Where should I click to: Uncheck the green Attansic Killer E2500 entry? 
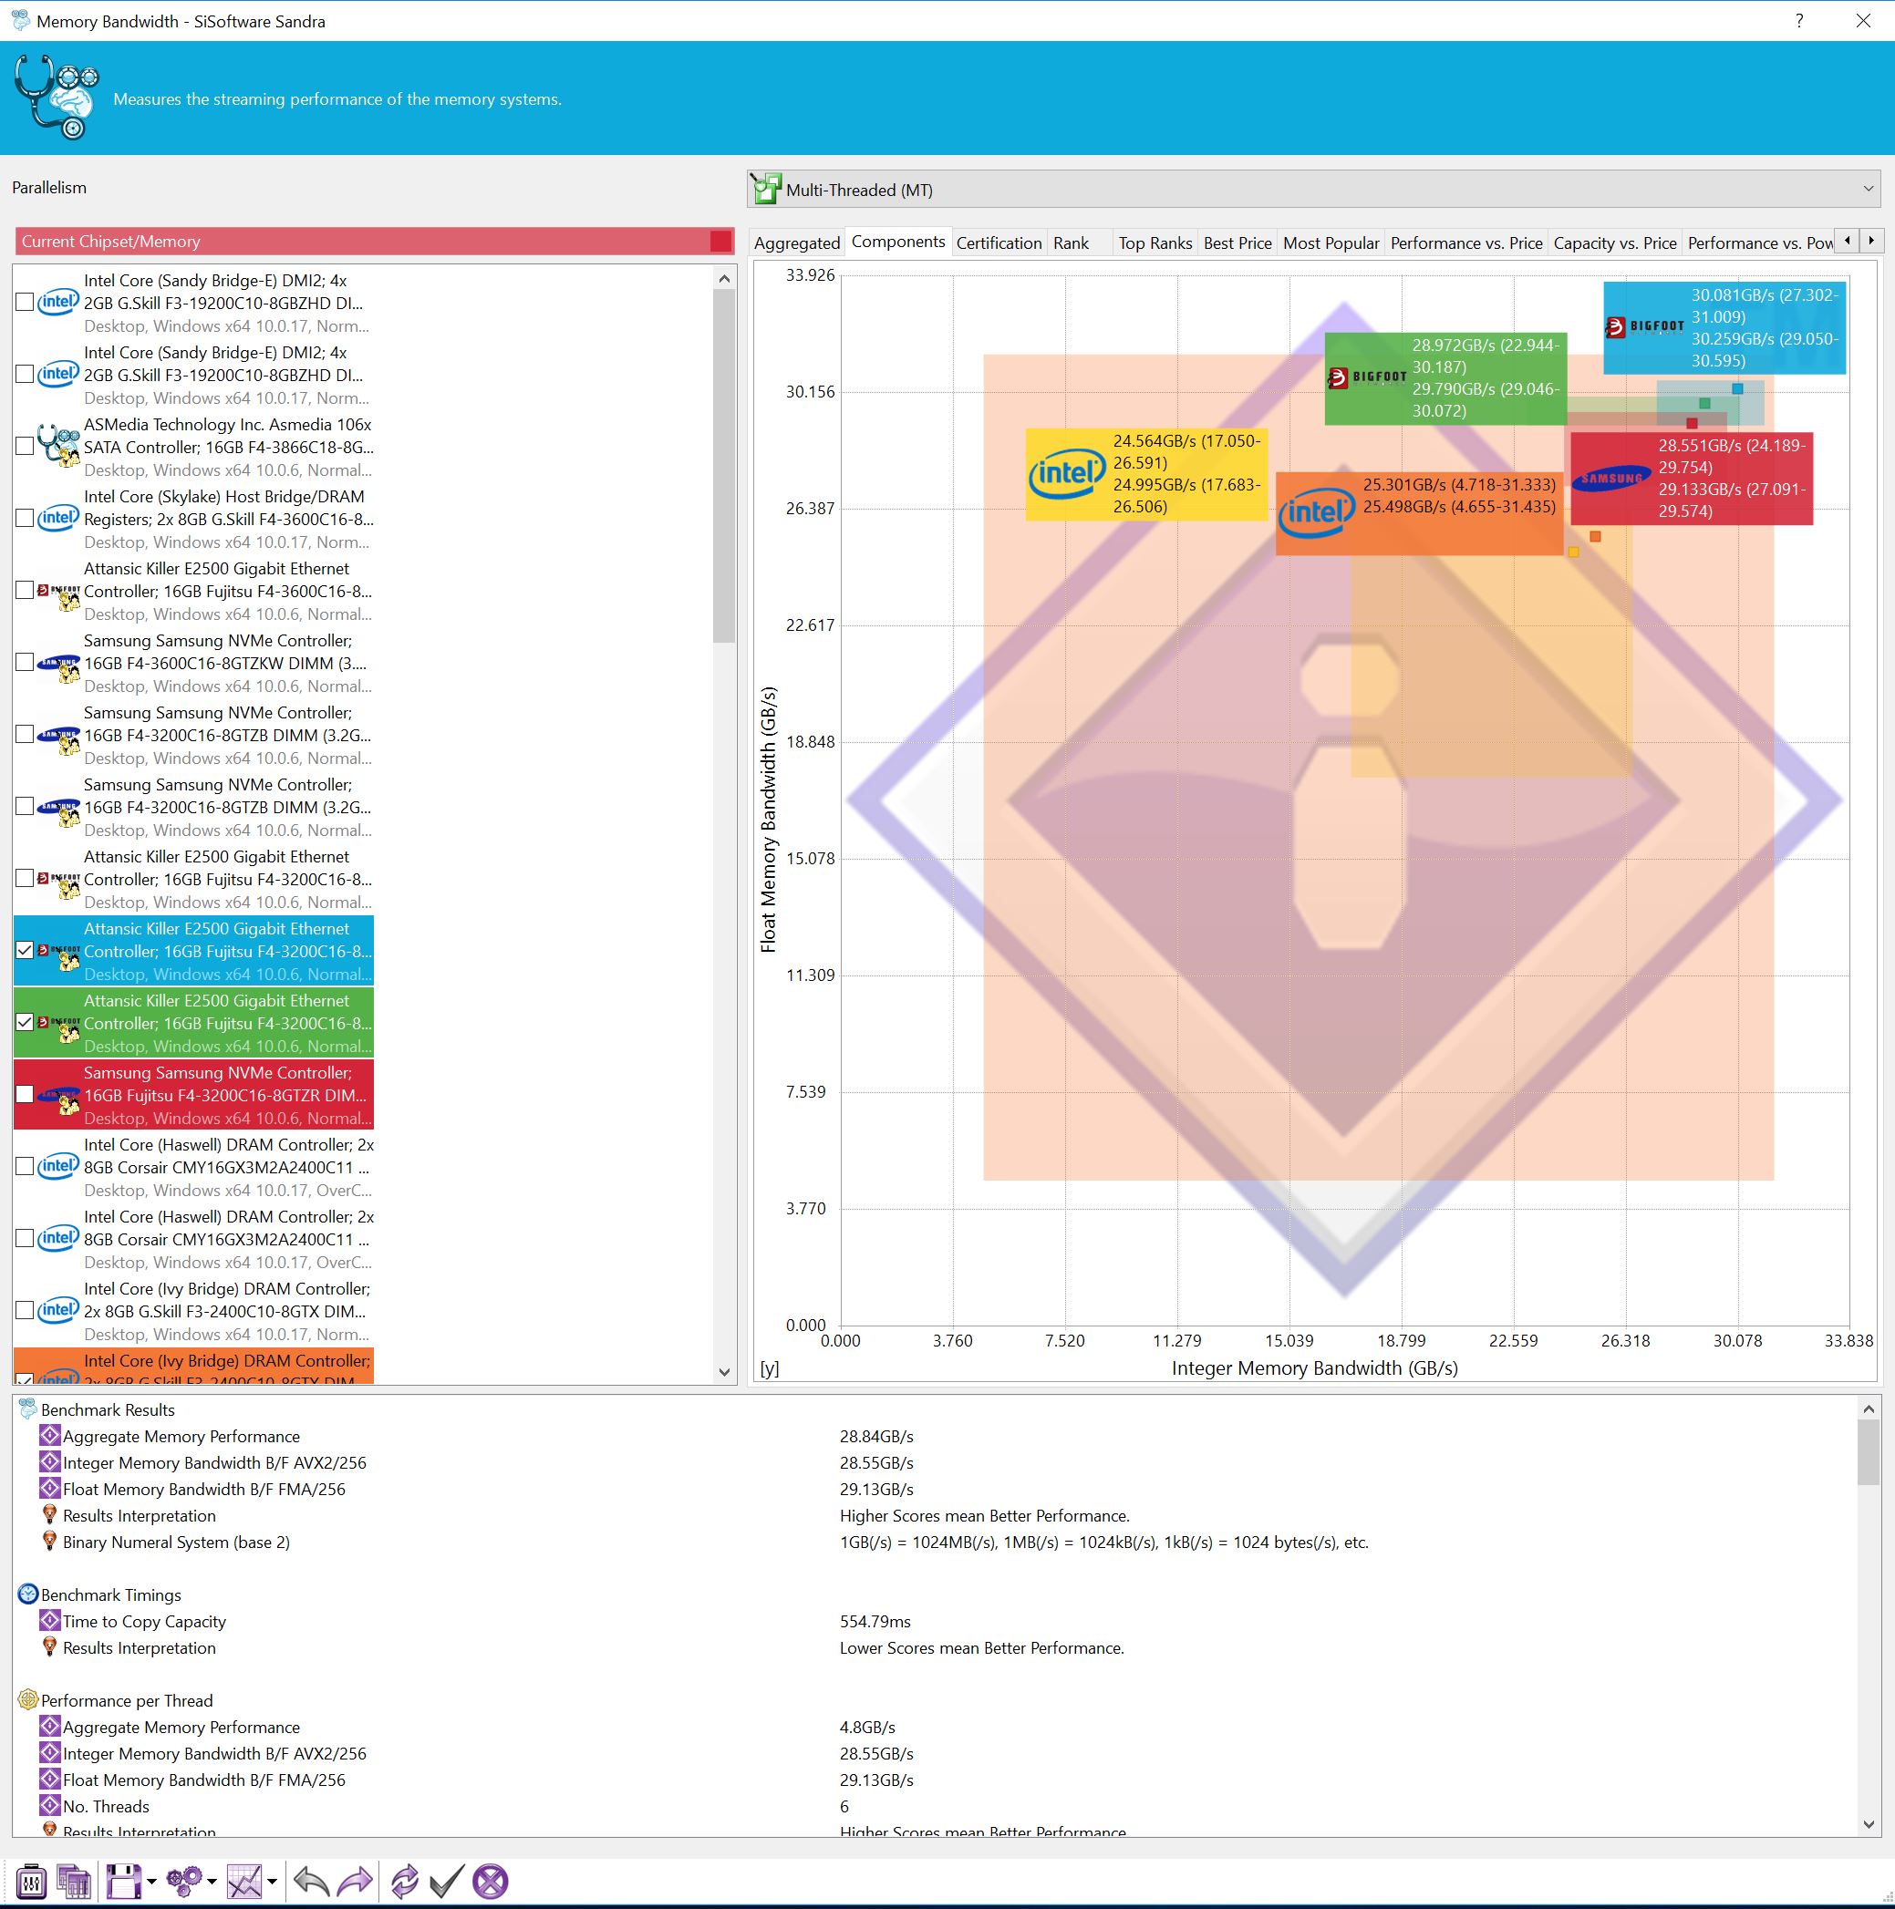click(x=25, y=1023)
